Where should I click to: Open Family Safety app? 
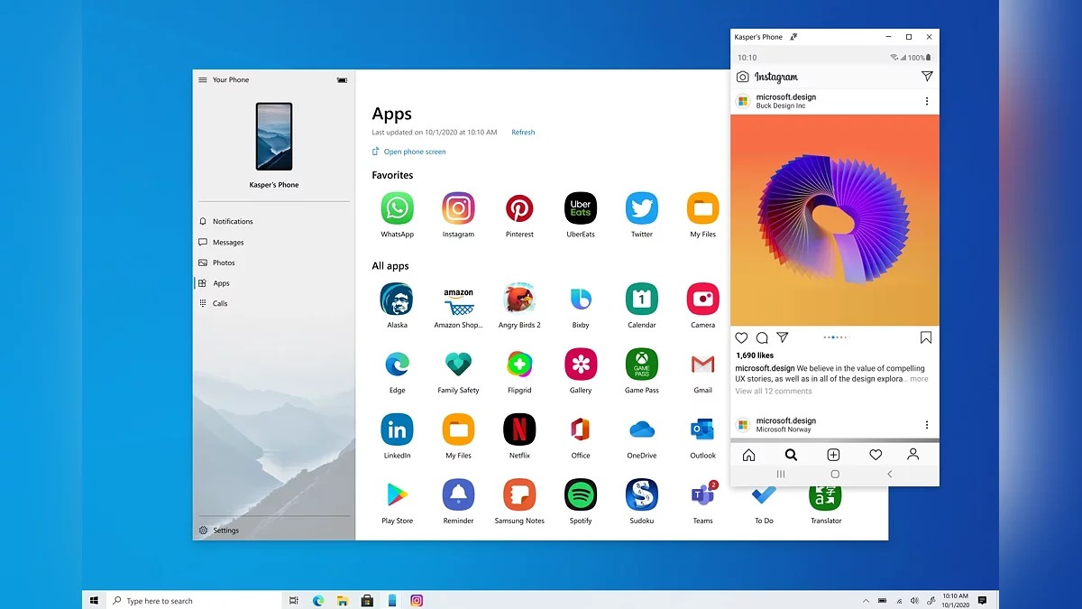tap(458, 364)
